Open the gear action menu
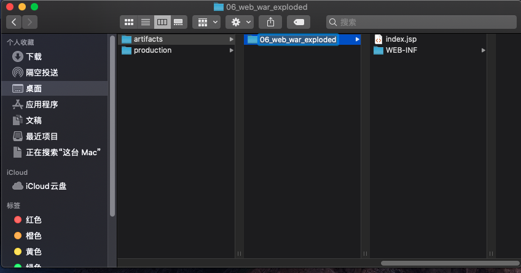 tap(240, 22)
